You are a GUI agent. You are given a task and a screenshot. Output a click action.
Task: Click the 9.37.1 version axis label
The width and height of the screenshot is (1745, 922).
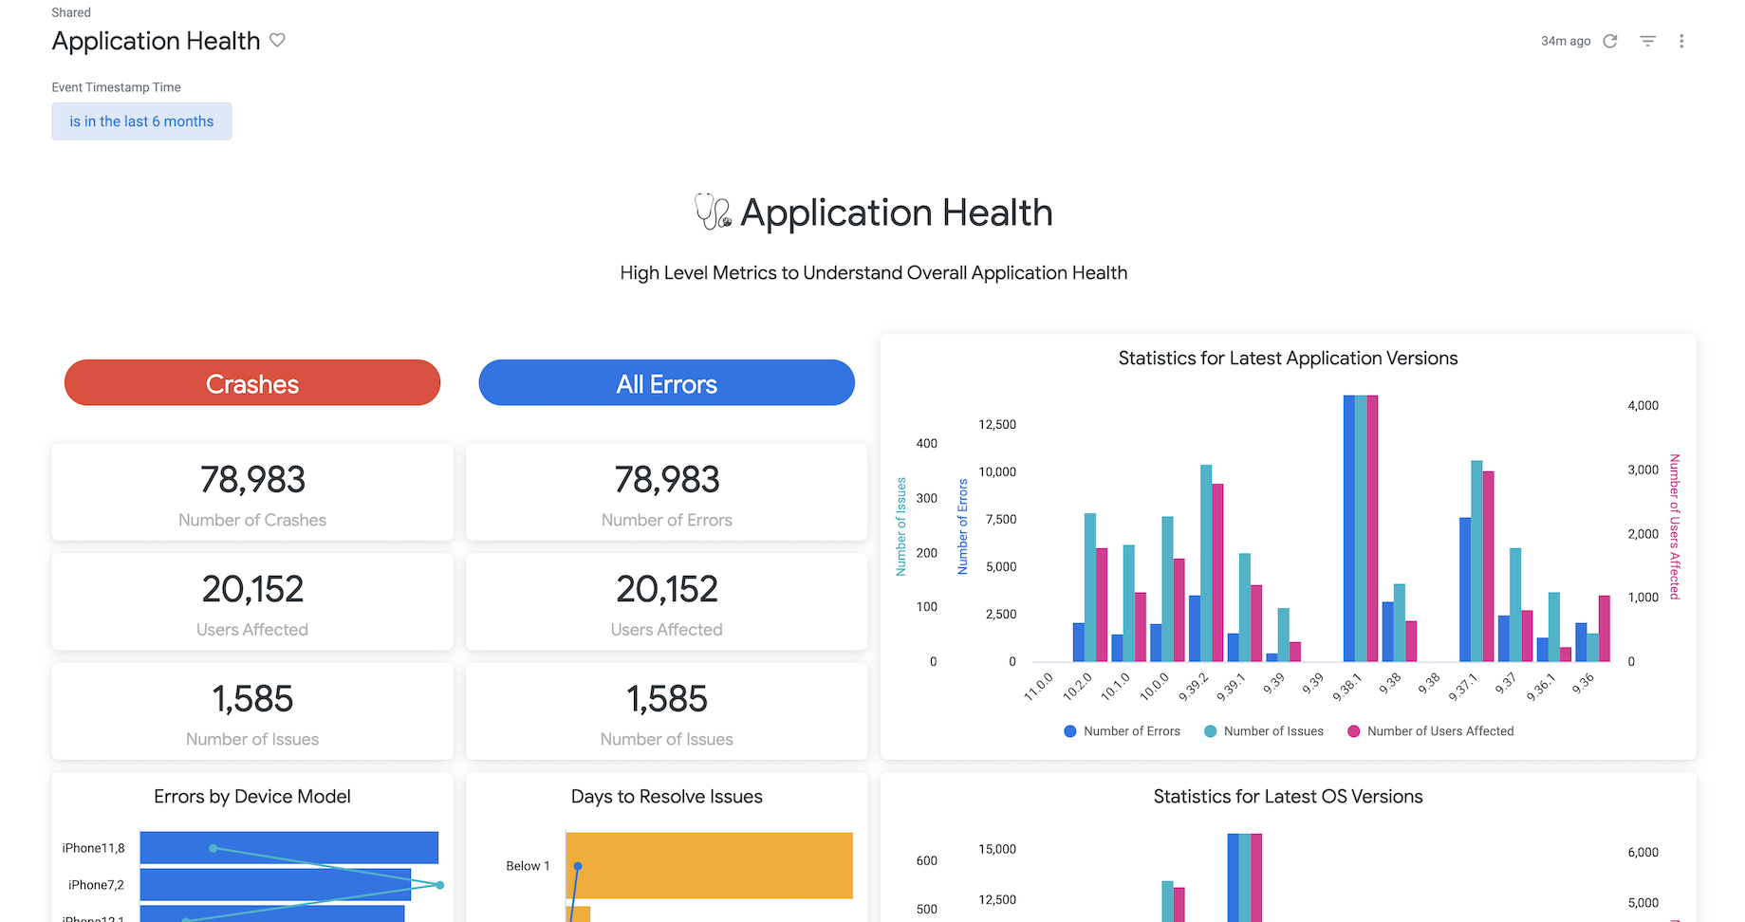pos(1463,687)
